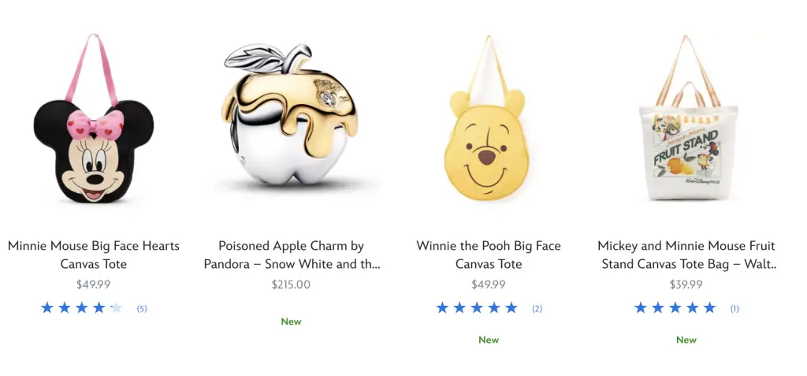The width and height of the screenshot is (807, 376).
Task: Click the New label under the apple charm
Action: point(291,322)
